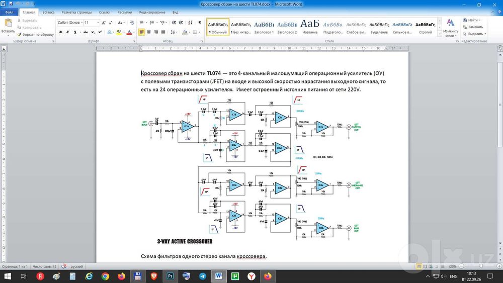Toggle Italic (К) formatting
This screenshot has width=503, height=283.
coord(68,32)
